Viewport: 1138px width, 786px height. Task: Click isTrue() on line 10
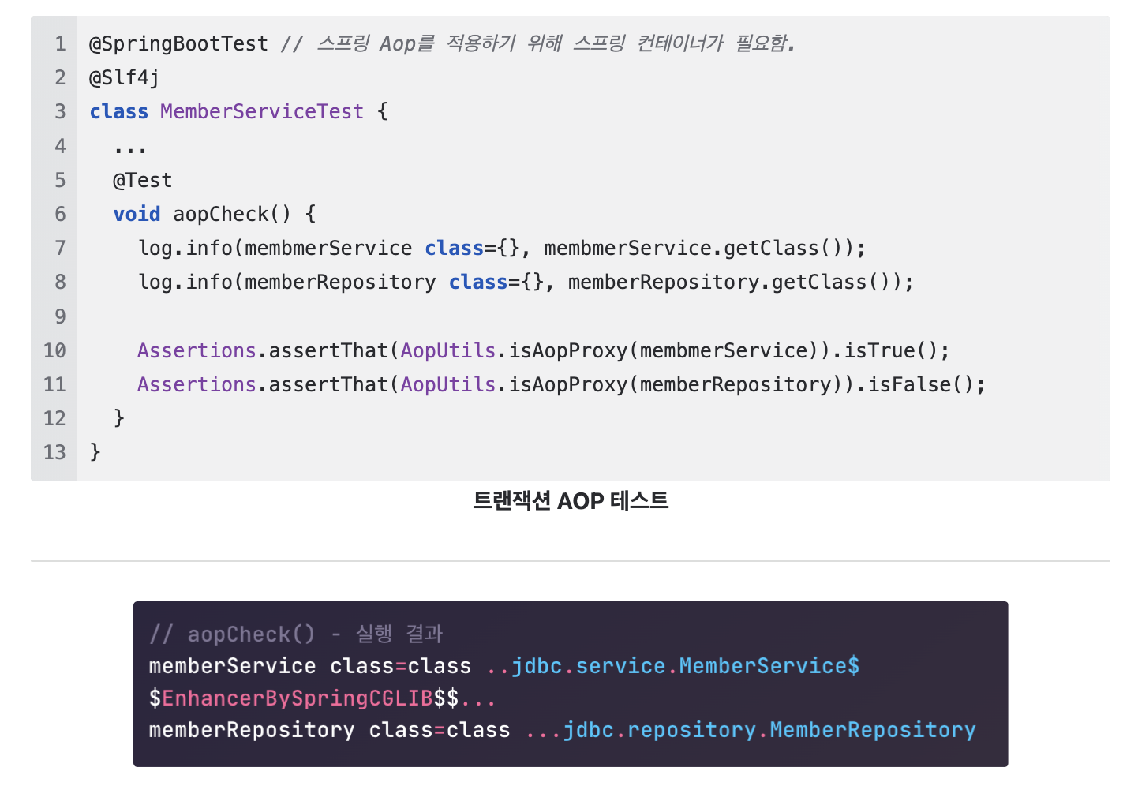coord(891,350)
